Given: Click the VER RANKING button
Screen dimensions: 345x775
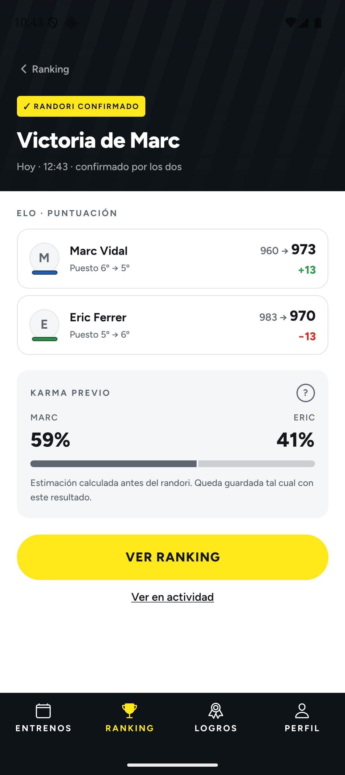Looking at the screenshot, I should pos(172,557).
